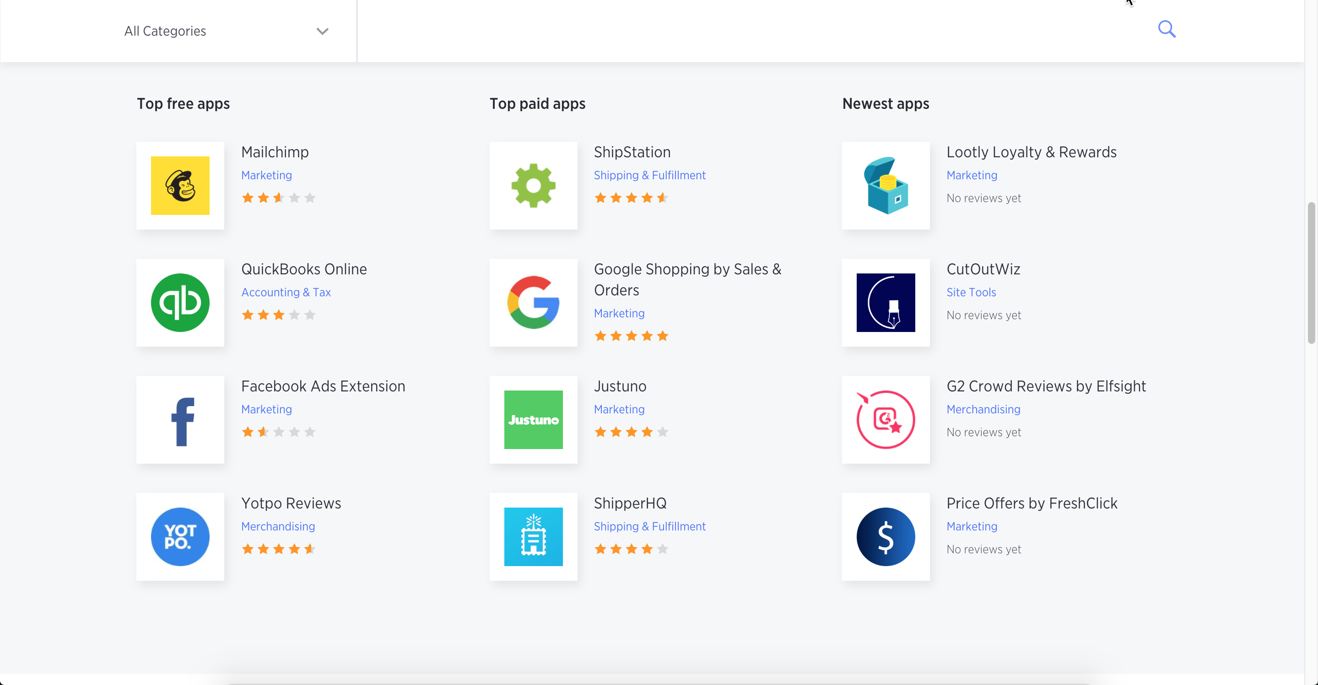Open the QuickBooks Online title
The image size is (1318, 685).
[304, 269]
